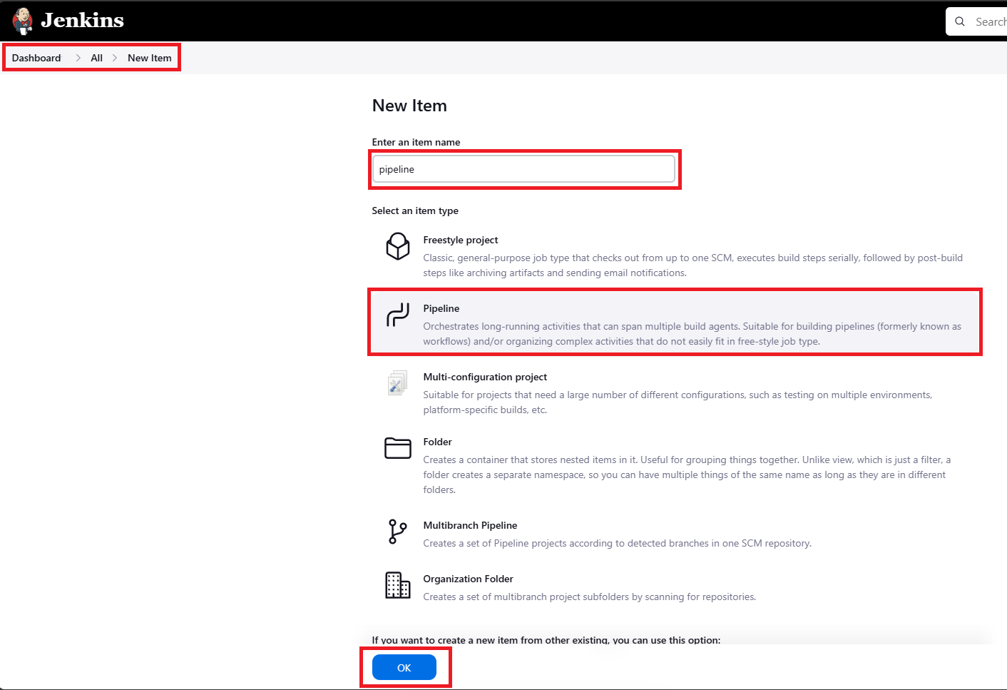
Task: Choose the Folder item type title
Action: pos(437,442)
